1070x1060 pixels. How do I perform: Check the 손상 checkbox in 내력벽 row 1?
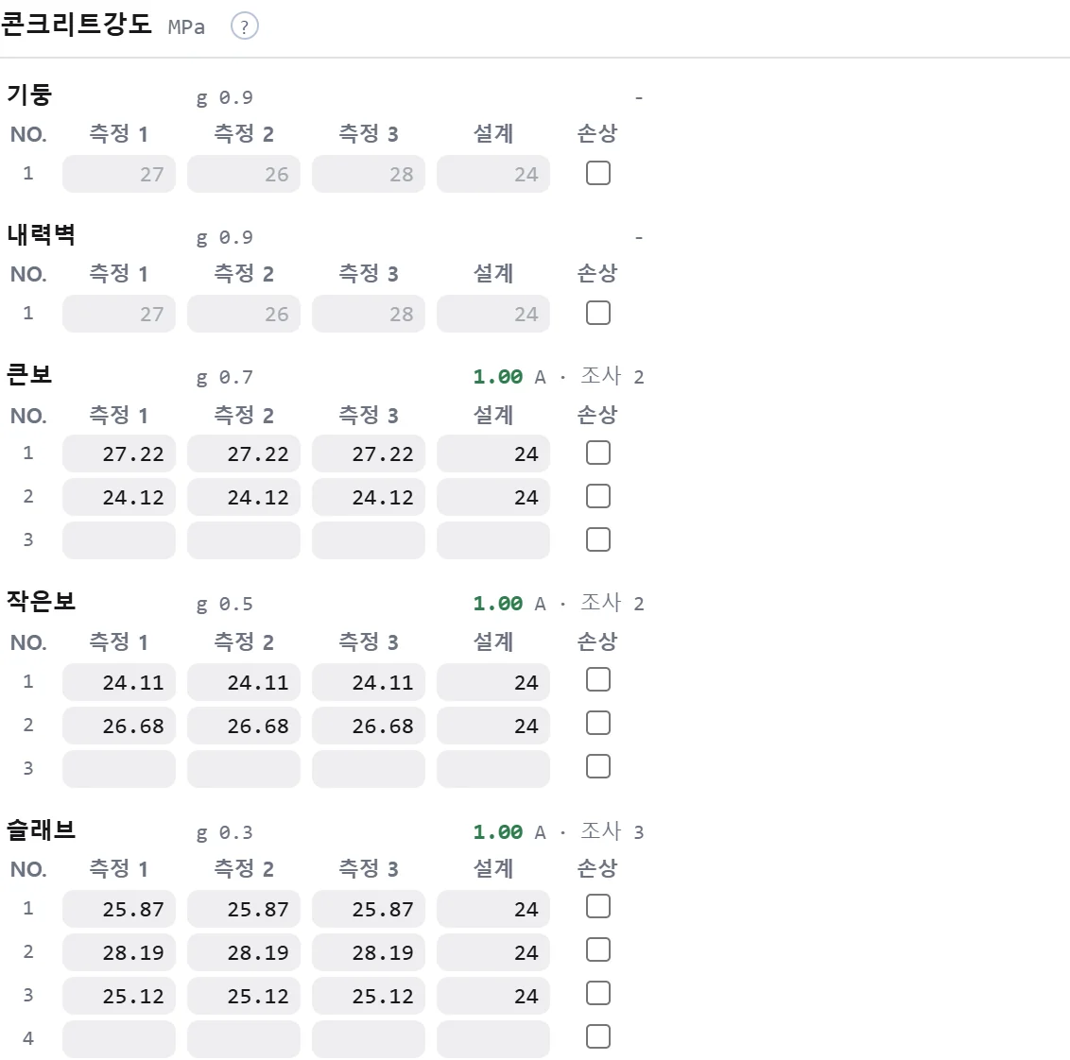click(x=598, y=313)
